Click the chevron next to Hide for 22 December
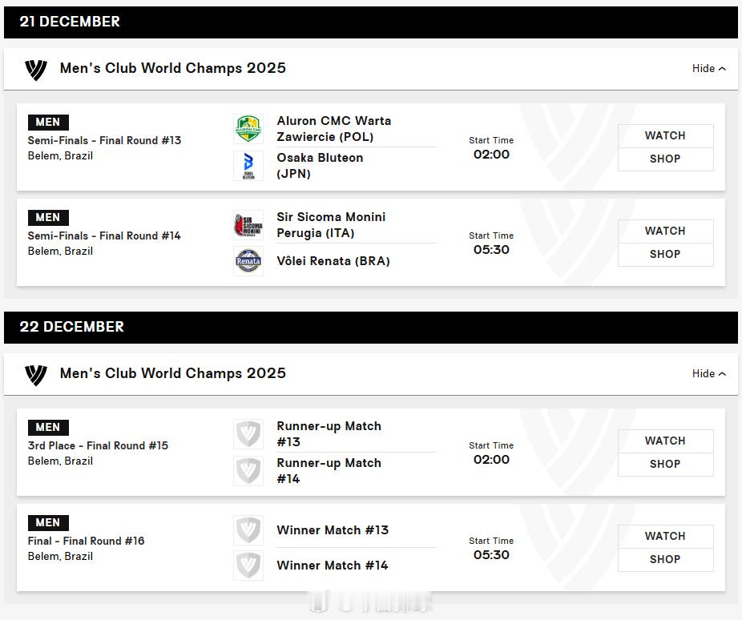 pos(722,374)
